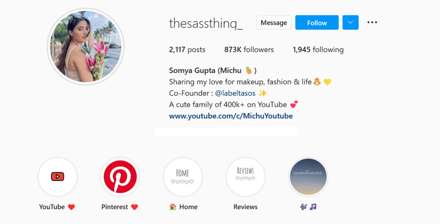View the profile picture of thesassthing_

pos(86,47)
